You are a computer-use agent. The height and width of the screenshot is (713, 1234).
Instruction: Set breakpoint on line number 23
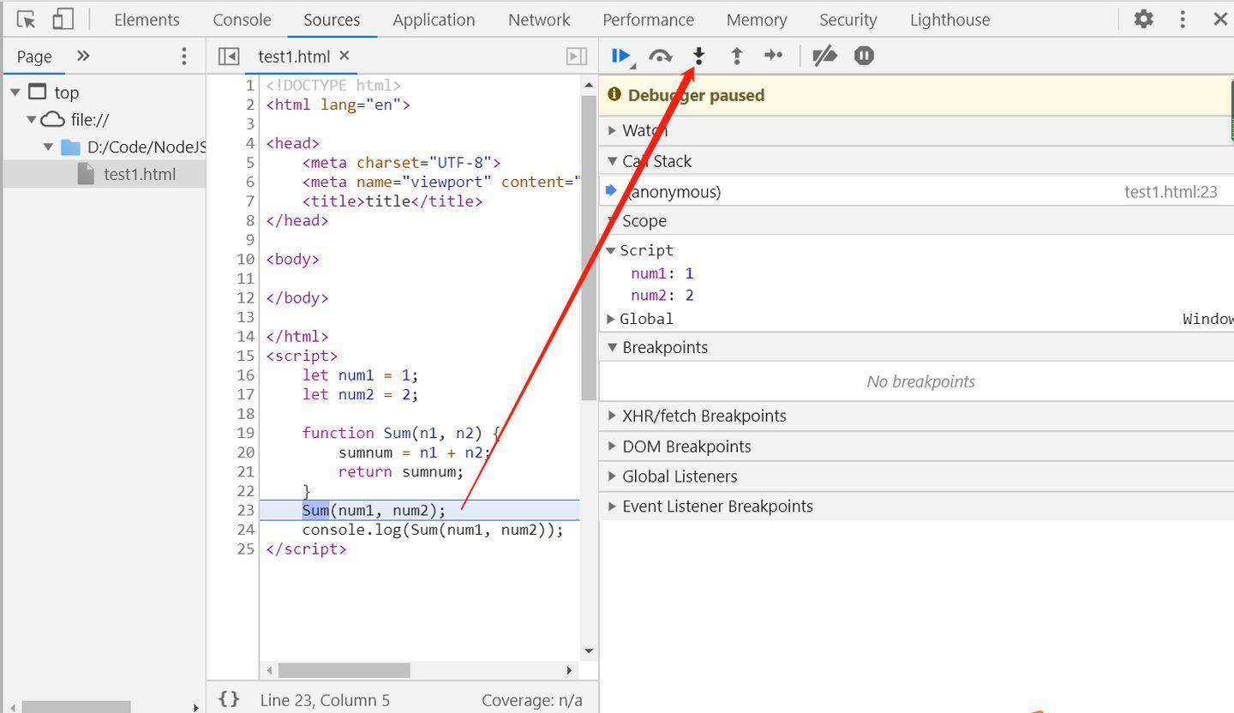point(246,511)
